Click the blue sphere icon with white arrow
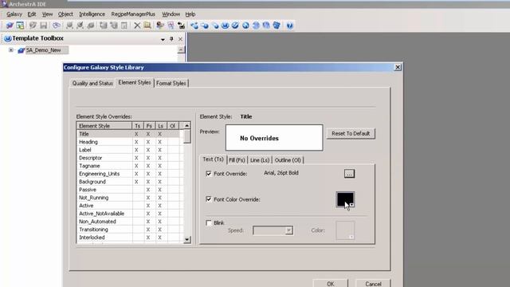Viewport: 510px width, 287px height. [245, 26]
